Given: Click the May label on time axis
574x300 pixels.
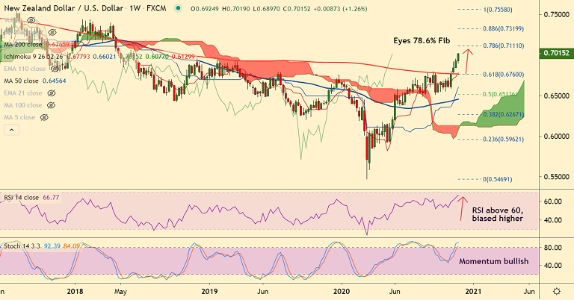Looking at the screenshot, I should (x=120, y=291).
